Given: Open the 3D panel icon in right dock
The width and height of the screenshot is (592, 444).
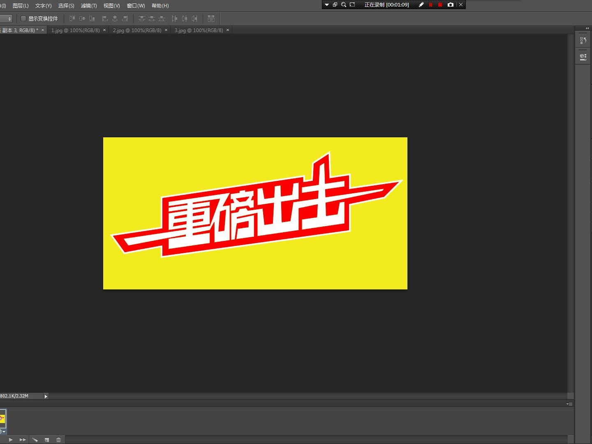Looking at the screenshot, I should point(583,57).
